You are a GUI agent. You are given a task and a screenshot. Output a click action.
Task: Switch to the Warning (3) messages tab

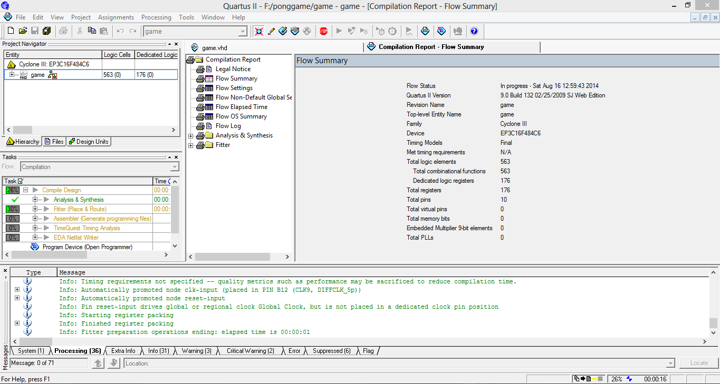point(196,351)
